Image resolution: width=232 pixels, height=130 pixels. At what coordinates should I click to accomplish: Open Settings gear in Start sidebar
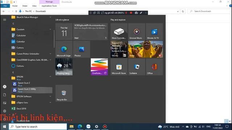(5, 111)
